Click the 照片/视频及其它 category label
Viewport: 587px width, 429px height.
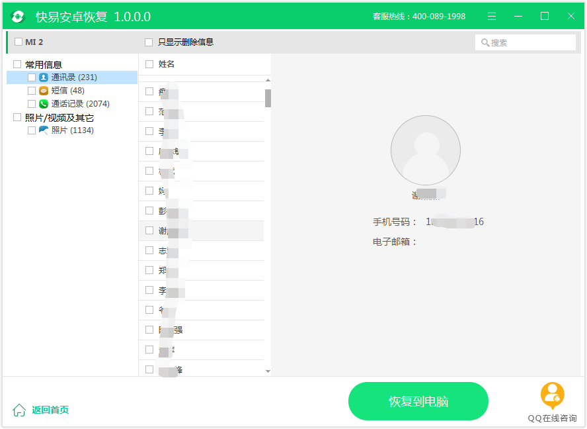pos(59,118)
